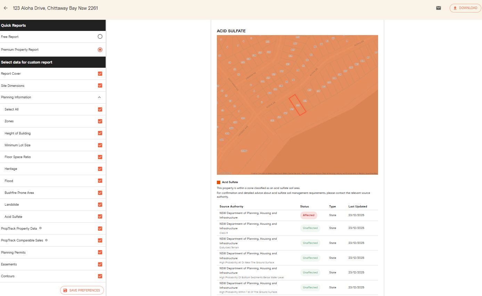Select the Free Report radio option
The image size is (482, 296).
100,36
